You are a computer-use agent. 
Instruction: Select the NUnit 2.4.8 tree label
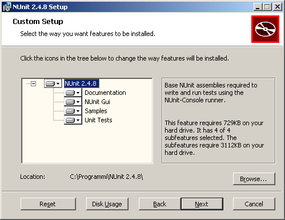pyautogui.click(x=82, y=83)
